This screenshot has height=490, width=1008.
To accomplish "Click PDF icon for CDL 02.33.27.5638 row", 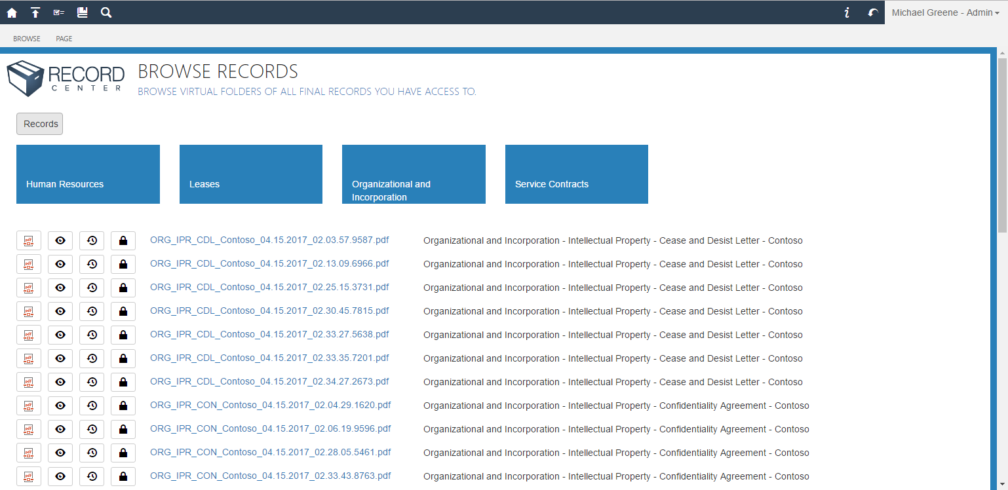I will (x=29, y=335).
